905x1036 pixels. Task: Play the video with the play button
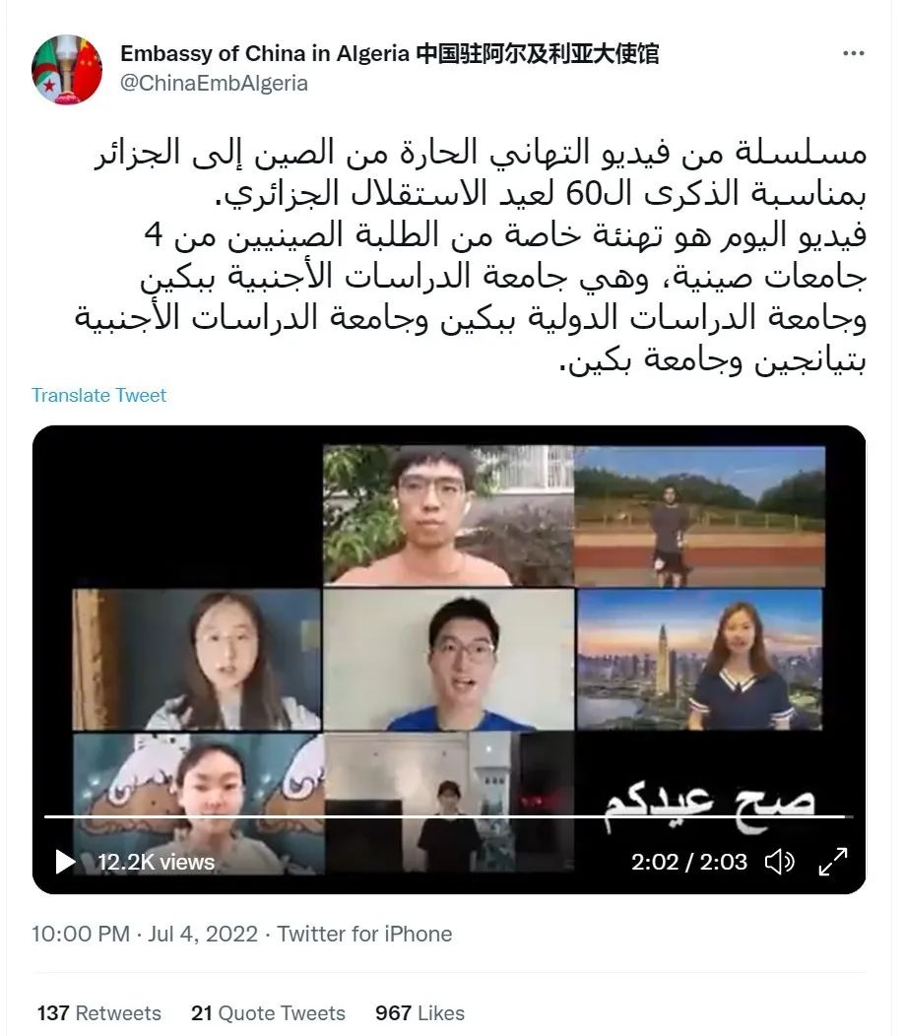(x=65, y=862)
